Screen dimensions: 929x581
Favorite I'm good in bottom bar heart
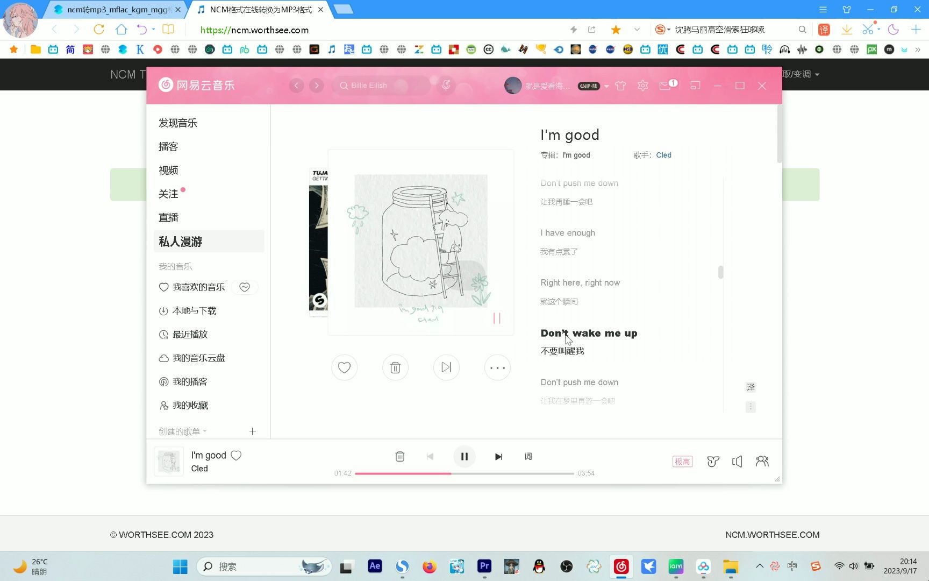coord(236,455)
